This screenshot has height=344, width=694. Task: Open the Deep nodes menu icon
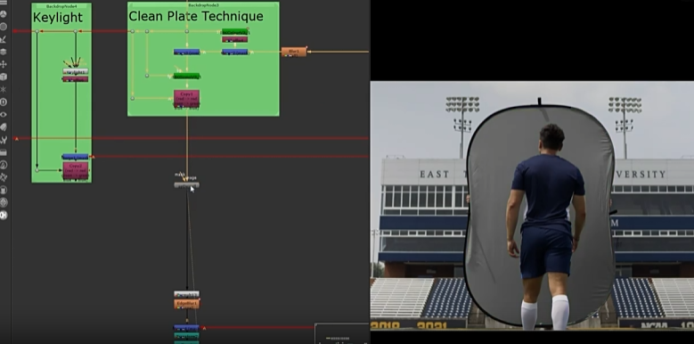click(x=3, y=102)
